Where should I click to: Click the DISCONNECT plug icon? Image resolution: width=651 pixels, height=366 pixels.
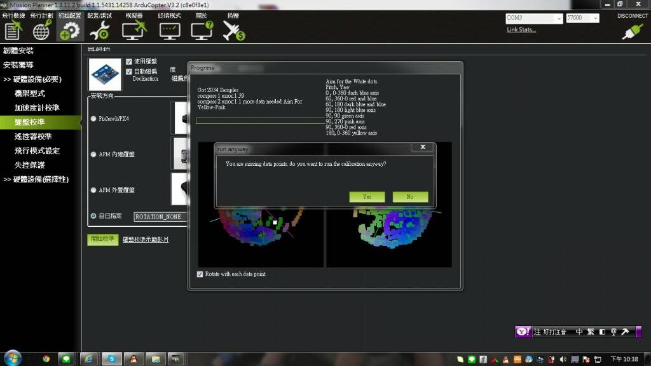633,31
